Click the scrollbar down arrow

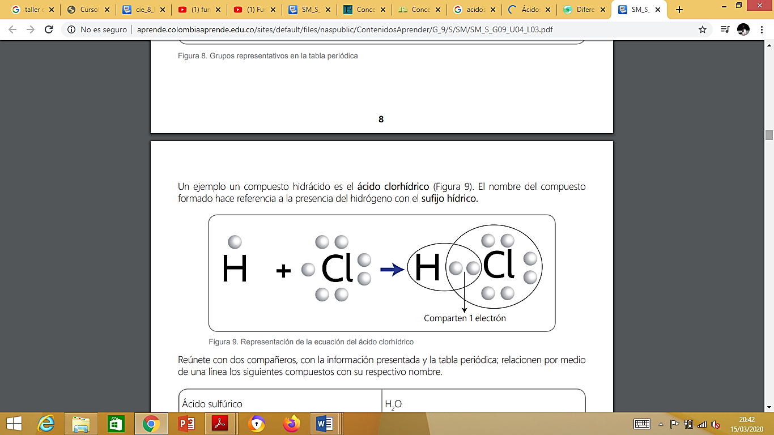(x=769, y=407)
